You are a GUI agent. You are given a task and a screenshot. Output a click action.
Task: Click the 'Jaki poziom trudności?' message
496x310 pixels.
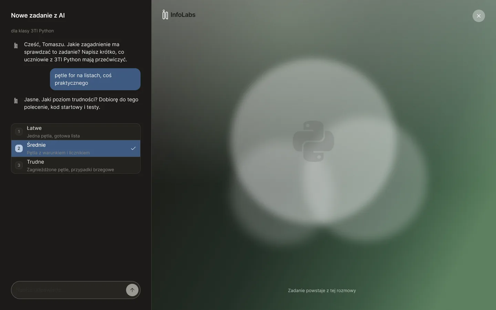(x=81, y=103)
